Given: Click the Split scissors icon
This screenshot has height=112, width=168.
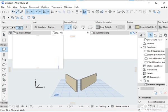Looking at the screenshot, I should (119, 12).
